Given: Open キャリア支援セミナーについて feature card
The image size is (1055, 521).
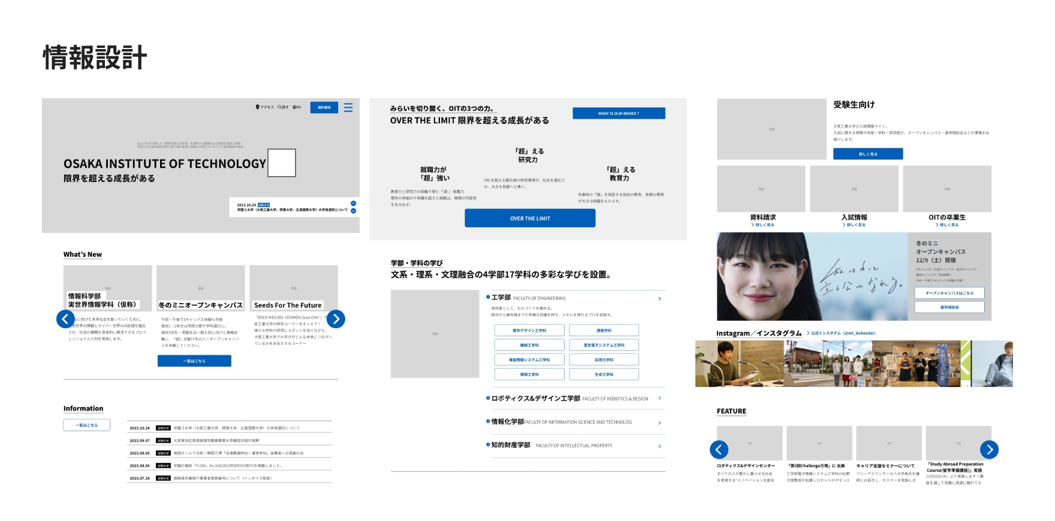Looking at the screenshot, I should 889,455.
